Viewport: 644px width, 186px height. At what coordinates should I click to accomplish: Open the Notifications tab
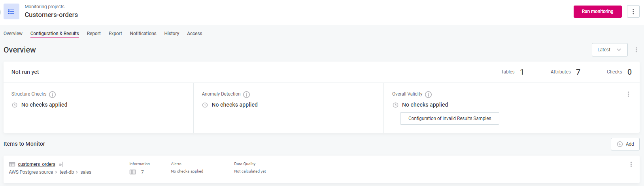coord(143,34)
